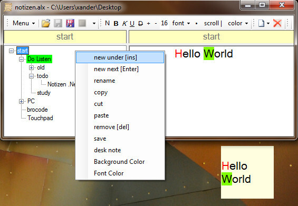The width and height of the screenshot is (298, 206).
Task: Choose Background Color from context menu
Action: [x=120, y=162]
